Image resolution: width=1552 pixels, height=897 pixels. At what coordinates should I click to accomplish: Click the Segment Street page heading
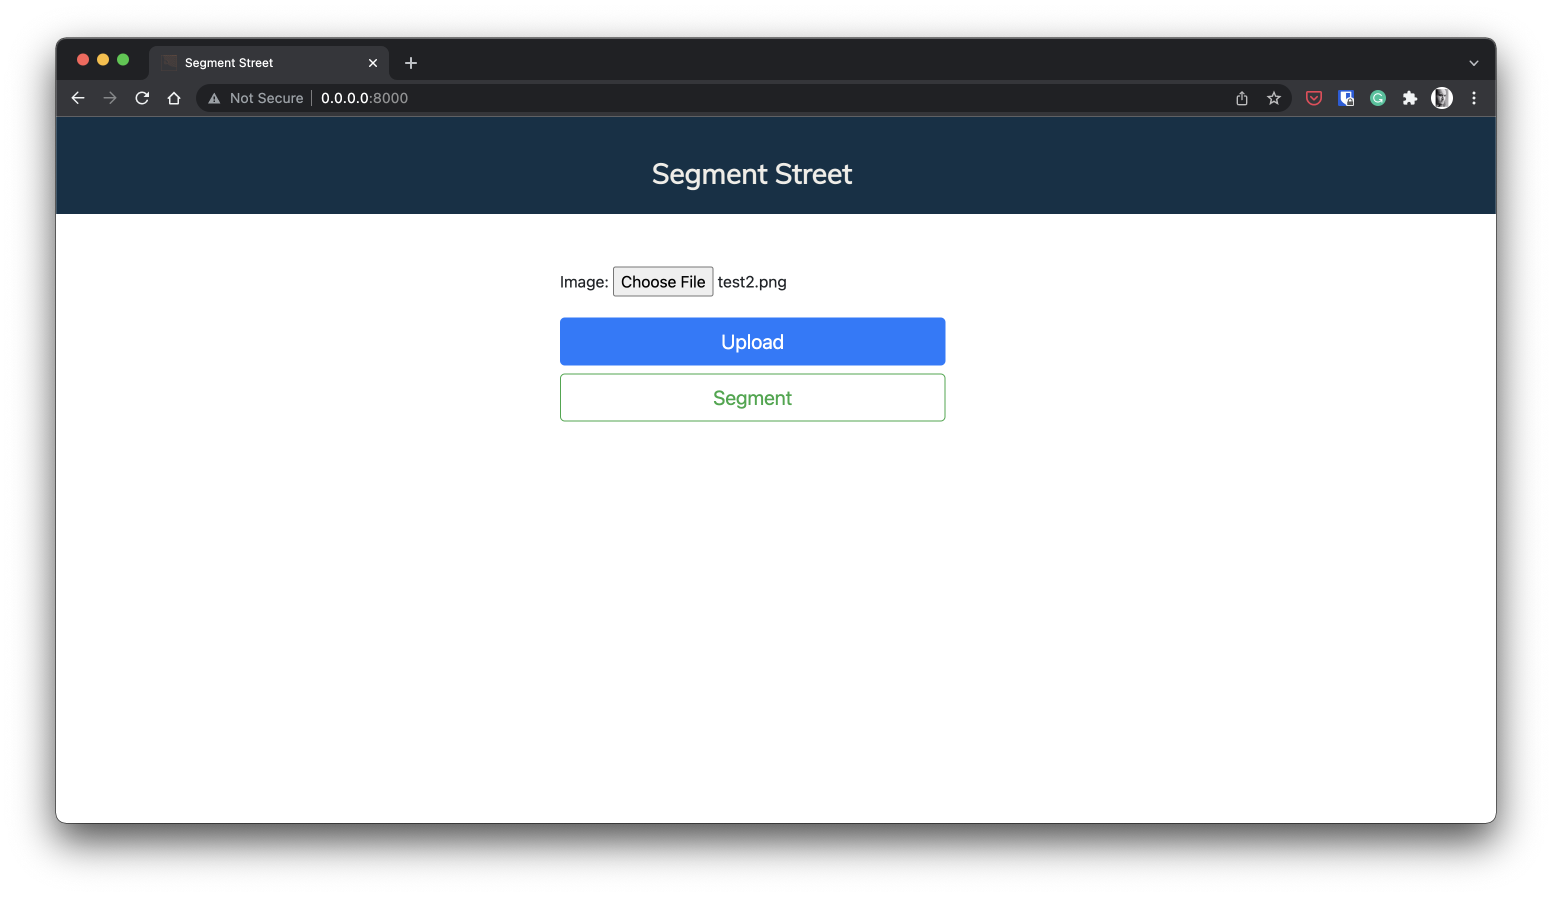pos(752,173)
